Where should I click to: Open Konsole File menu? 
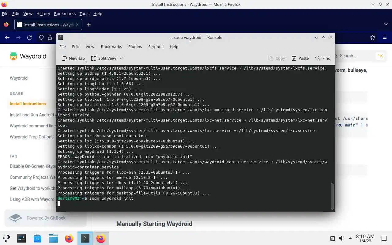pos(62,47)
